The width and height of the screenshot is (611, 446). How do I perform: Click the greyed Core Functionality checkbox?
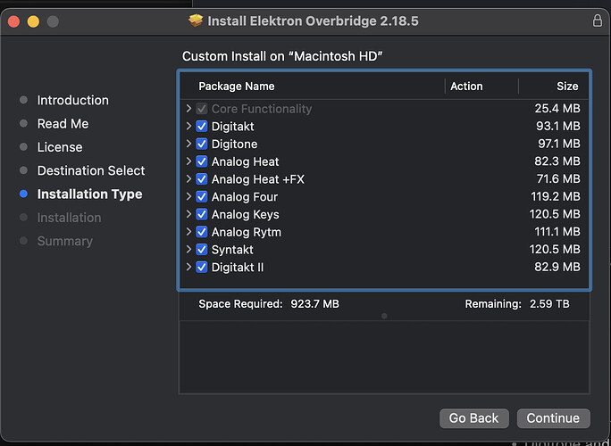pos(202,109)
